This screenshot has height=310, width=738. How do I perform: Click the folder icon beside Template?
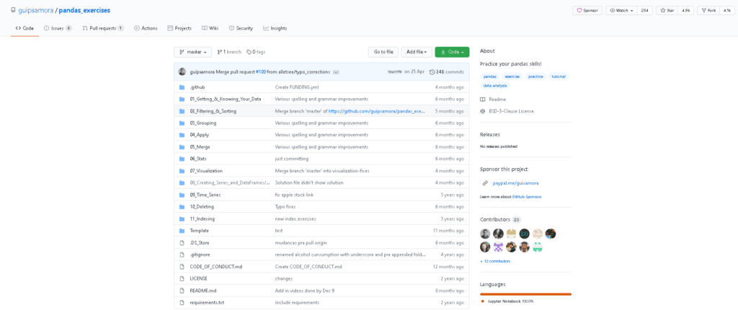182,231
